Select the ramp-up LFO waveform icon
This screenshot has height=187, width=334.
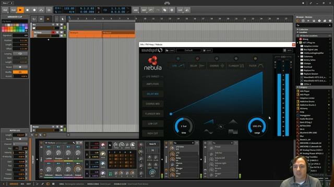[209, 122]
